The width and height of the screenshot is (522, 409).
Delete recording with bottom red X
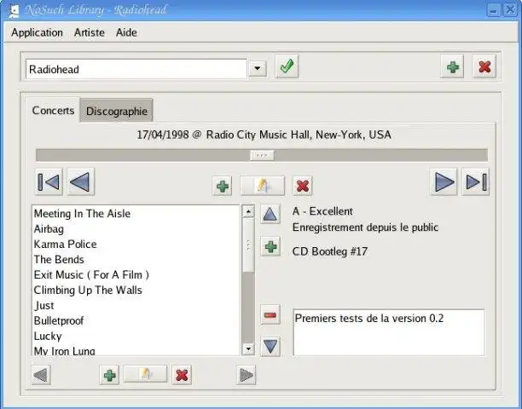[182, 375]
